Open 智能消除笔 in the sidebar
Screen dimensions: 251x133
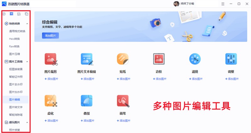pos(16,115)
